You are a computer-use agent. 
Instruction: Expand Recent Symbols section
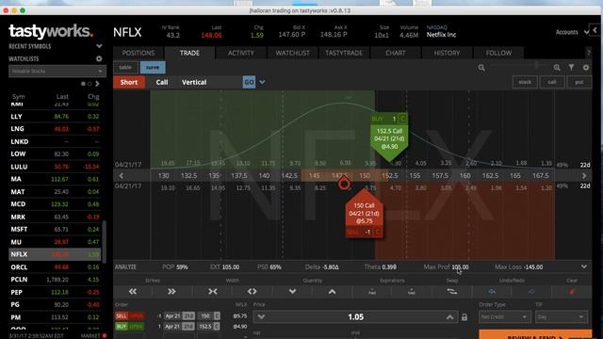click(x=99, y=46)
